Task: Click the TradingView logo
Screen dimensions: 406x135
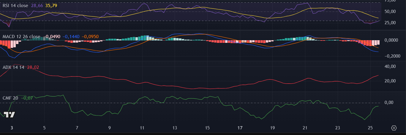Action: click(9, 115)
